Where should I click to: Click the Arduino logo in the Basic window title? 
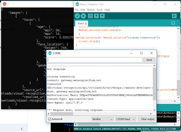[x=77, y=4]
